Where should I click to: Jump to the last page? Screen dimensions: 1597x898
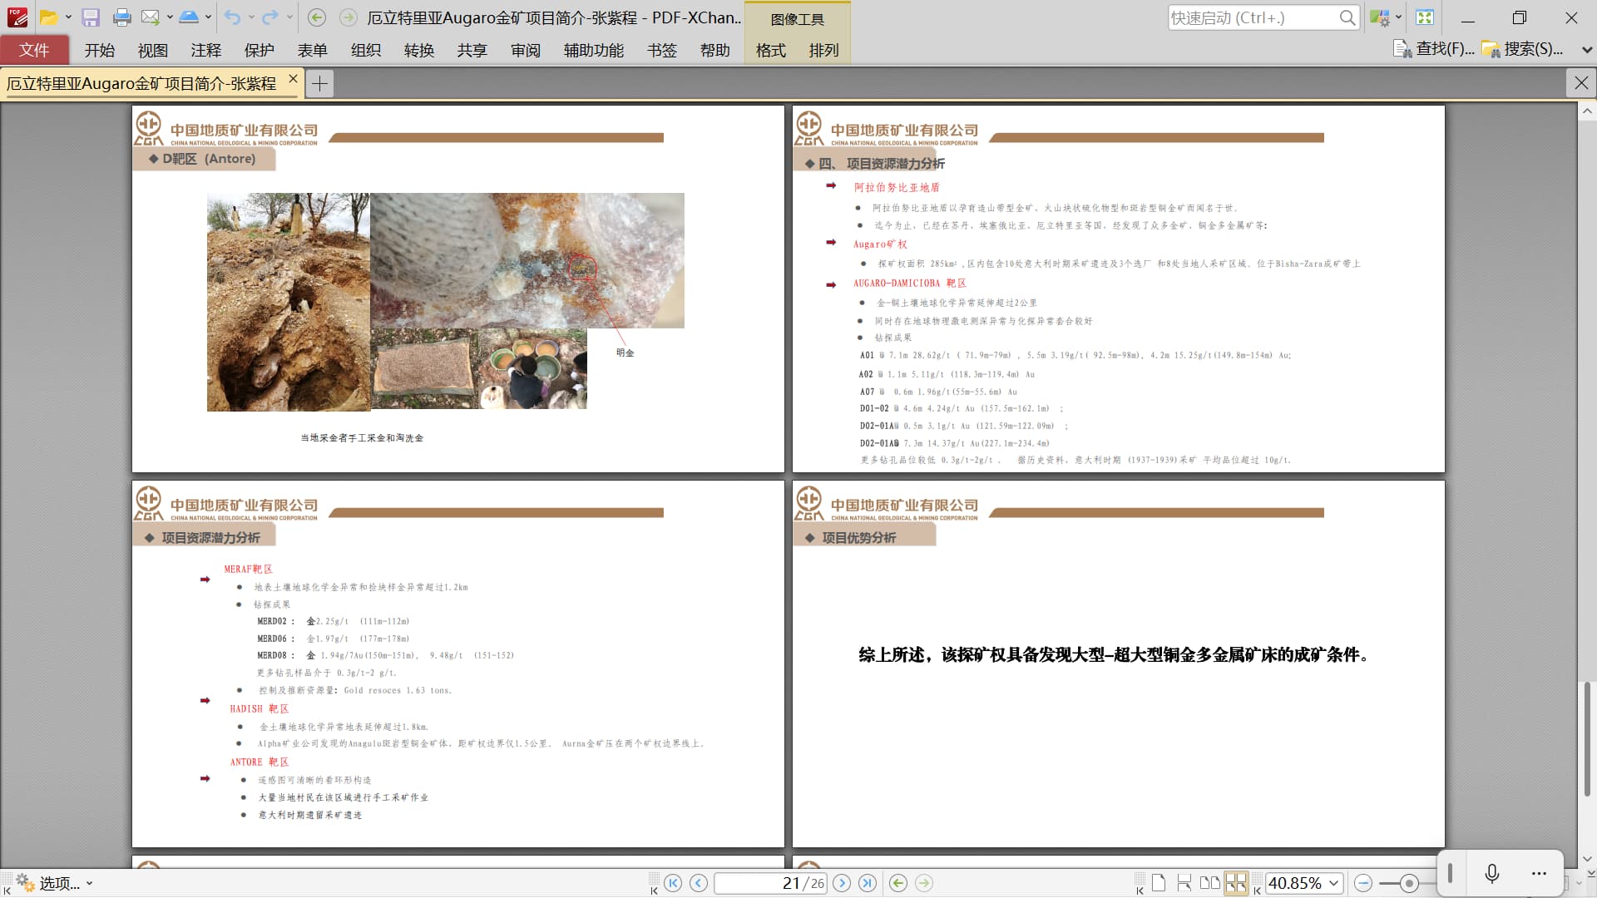tap(868, 883)
